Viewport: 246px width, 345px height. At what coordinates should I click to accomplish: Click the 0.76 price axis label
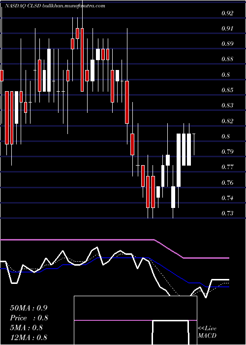(227, 183)
